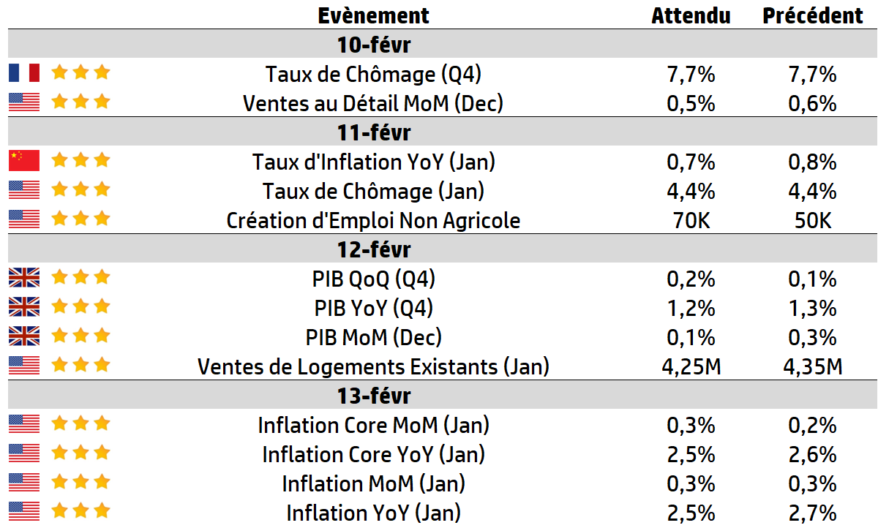Click UK flag next to PIB QoQ
The height and width of the screenshot is (528, 878).
[x=24, y=278]
